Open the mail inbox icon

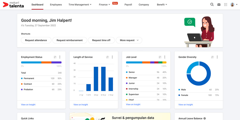coord(219,5)
